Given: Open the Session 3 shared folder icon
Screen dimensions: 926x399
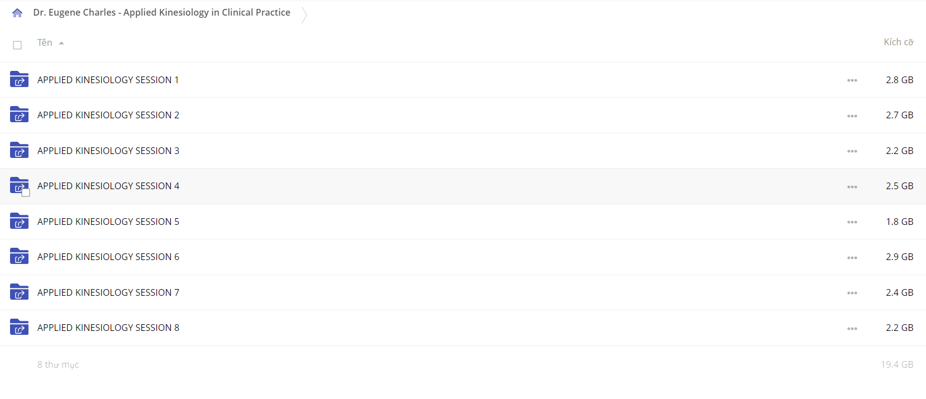Looking at the screenshot, I should (19, 150).
